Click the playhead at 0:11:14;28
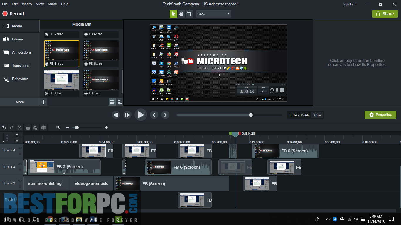Screen dimensions: 401x225 (x=235, y=134)
